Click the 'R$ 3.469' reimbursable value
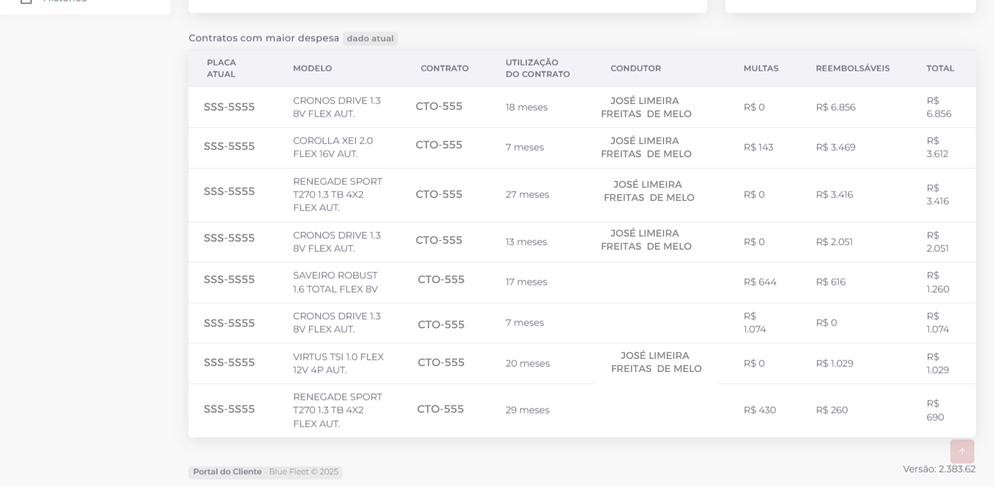This screenshot has height=487, width=994. pos(835,147)
